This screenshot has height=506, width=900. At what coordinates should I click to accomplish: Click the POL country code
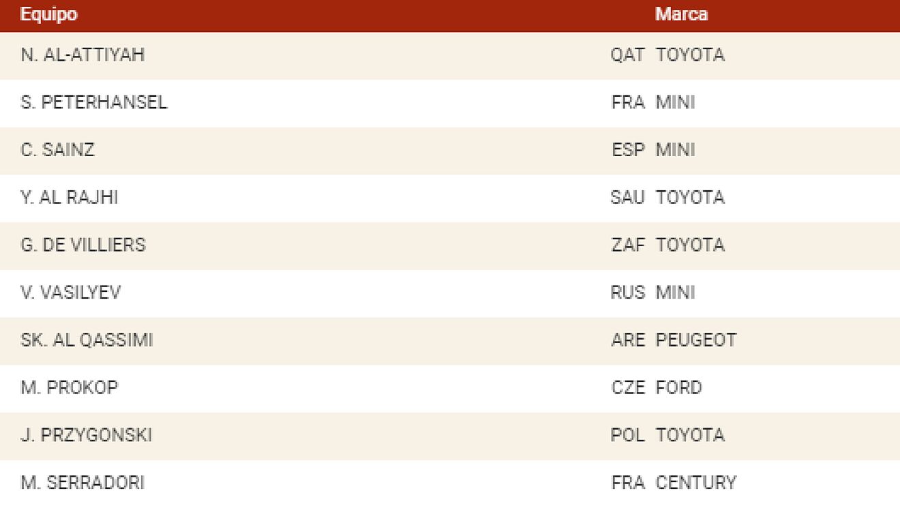627,435
